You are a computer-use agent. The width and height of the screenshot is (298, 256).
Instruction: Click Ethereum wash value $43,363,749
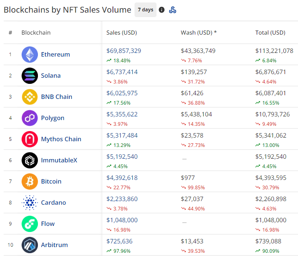(x=198, y=51)
